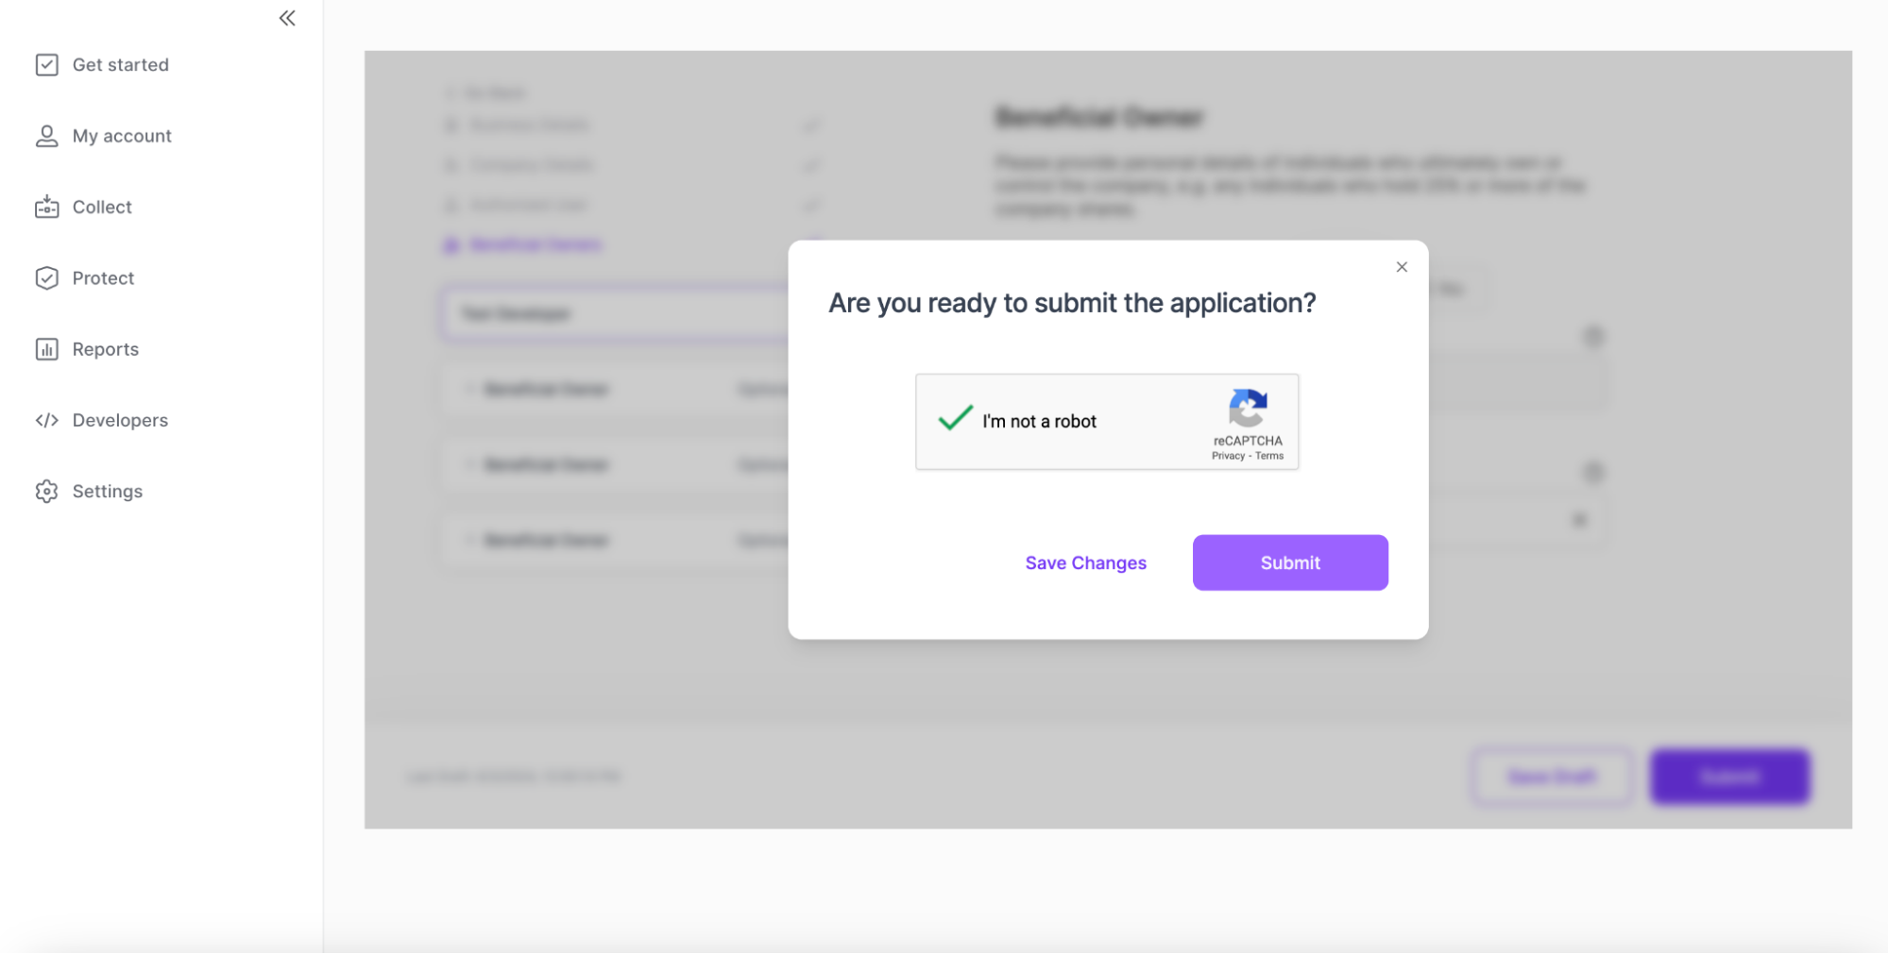Viewport: 1888px width, 954px height.
Task: Click Save Changes in the dialog
Action: tap(1085, 563)
